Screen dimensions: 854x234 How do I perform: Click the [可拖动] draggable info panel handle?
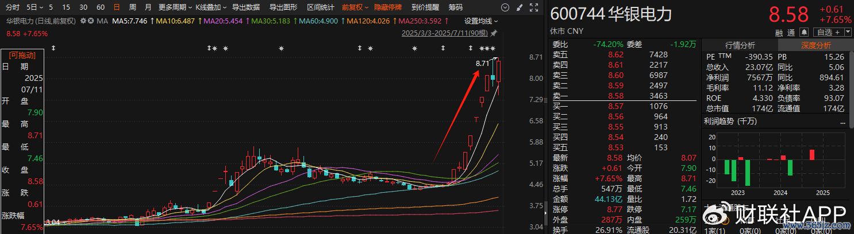22,56
